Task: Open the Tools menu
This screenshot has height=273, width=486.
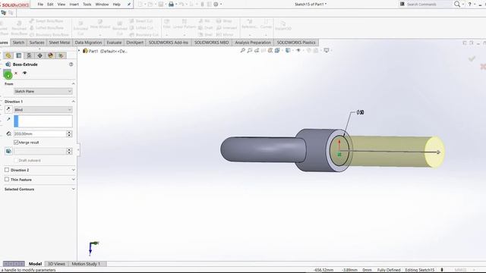Action: (x=87, y=5)
